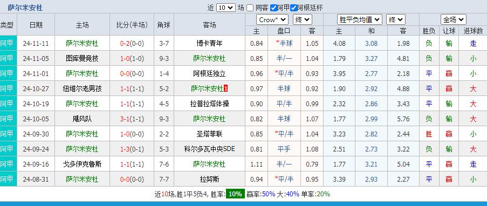Click the 日期 column header
This screenshot has height=206, width=487.
point(36,25)
